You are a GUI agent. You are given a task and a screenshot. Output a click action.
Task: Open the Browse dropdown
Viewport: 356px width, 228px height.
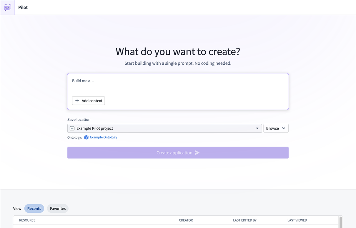pos(275,128)
